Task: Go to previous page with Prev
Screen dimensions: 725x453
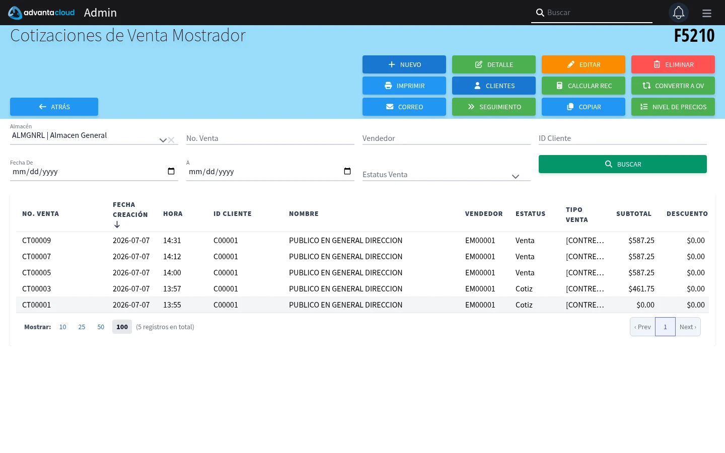Action: pos(642,327)
